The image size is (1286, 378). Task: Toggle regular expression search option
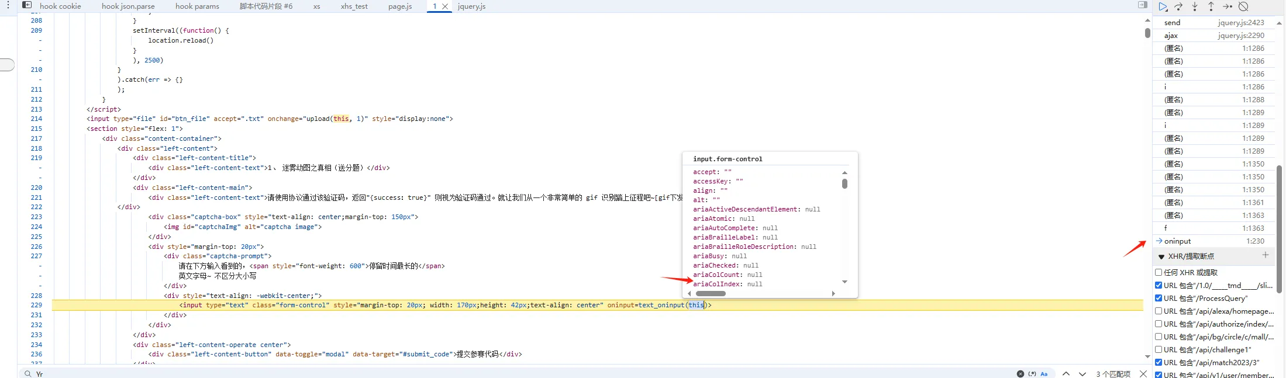(x=1032, y=374)
